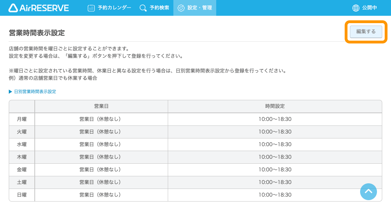Click the globe icon beside 公開中
Viewport: 391px width, 218px height.
tap(356, 8)
